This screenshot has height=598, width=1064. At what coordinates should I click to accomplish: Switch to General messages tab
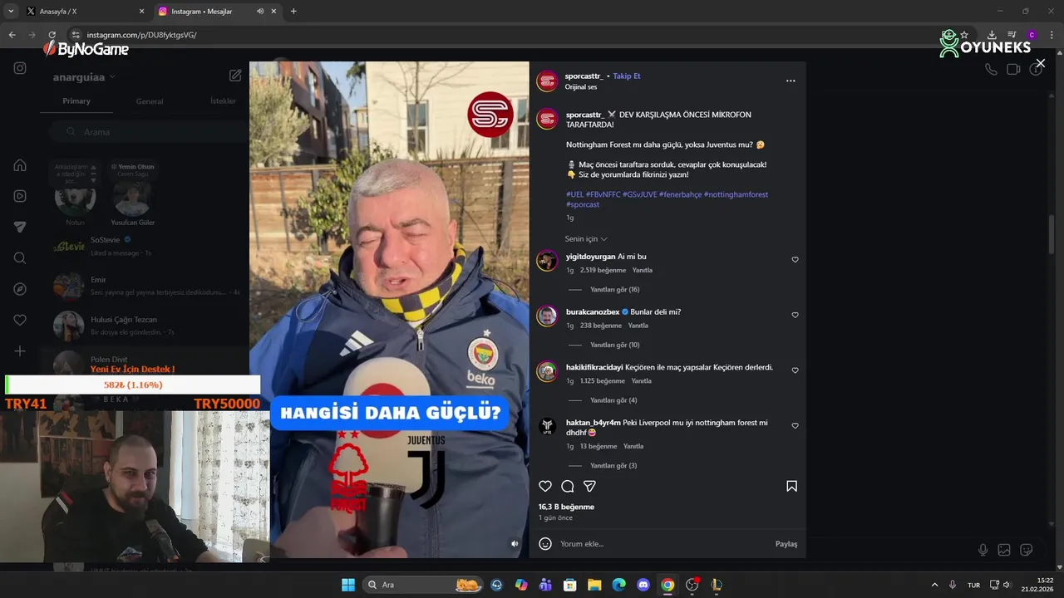[150, 101]
